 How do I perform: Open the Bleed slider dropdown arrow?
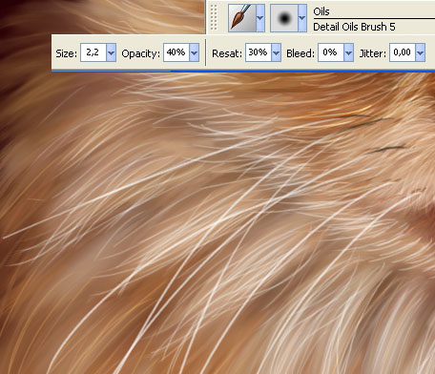[349, 52]
